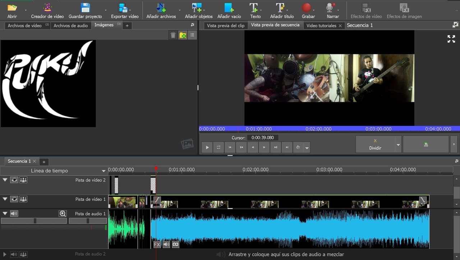Add a new media bin tab with plus
460x260 pixels.
[127, 26]
